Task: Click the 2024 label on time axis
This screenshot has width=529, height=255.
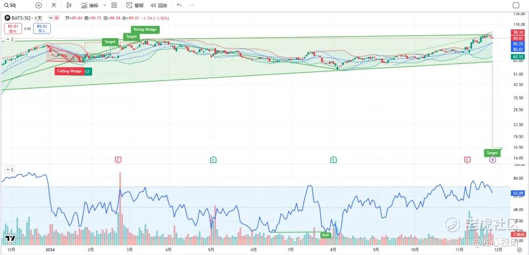Action: point(49,250)
